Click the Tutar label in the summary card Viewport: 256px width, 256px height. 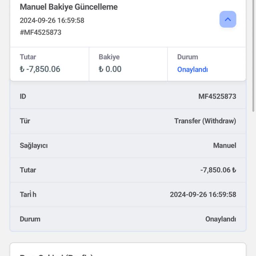click(x=28, y=57)
